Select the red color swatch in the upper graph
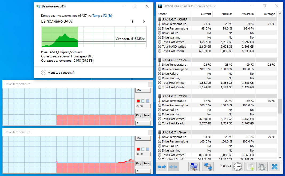This screenshot has width=285, height=176. 138,100
